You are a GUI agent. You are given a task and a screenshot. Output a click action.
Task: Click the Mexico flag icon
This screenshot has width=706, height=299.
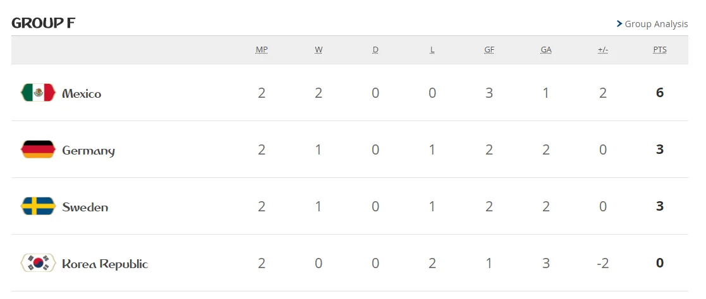(39, 93)
